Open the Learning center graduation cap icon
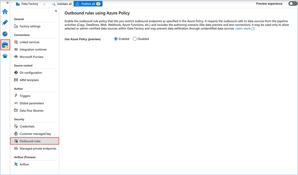The image size is (298, 175). (x=5, y=56)
